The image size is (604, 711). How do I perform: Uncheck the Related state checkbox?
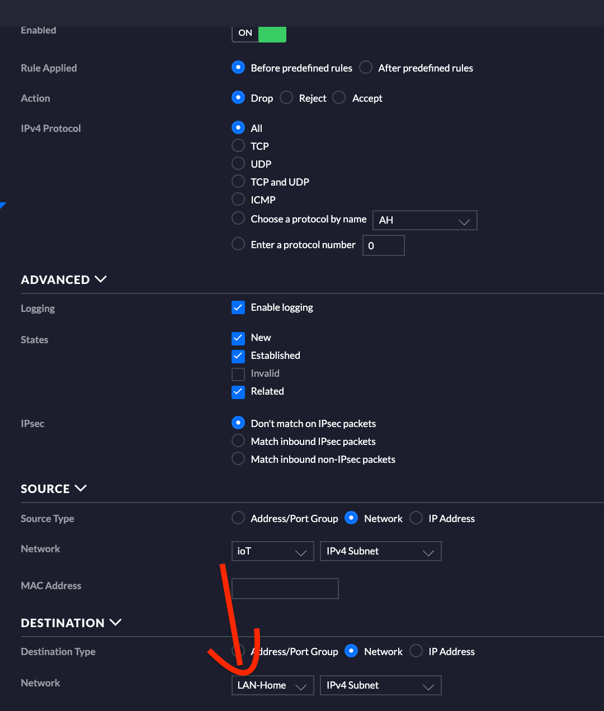tap(238, 391)
